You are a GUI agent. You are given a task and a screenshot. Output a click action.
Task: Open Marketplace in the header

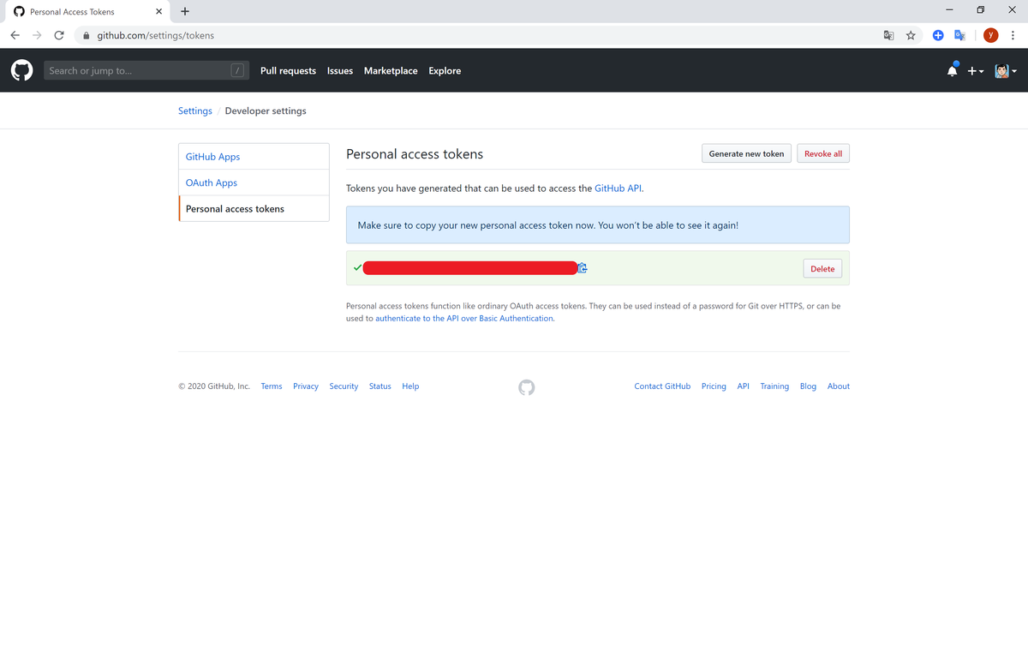[x=391, y=71]
